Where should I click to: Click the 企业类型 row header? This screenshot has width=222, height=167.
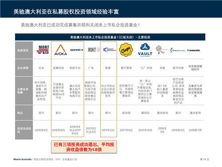click(24, 68)
